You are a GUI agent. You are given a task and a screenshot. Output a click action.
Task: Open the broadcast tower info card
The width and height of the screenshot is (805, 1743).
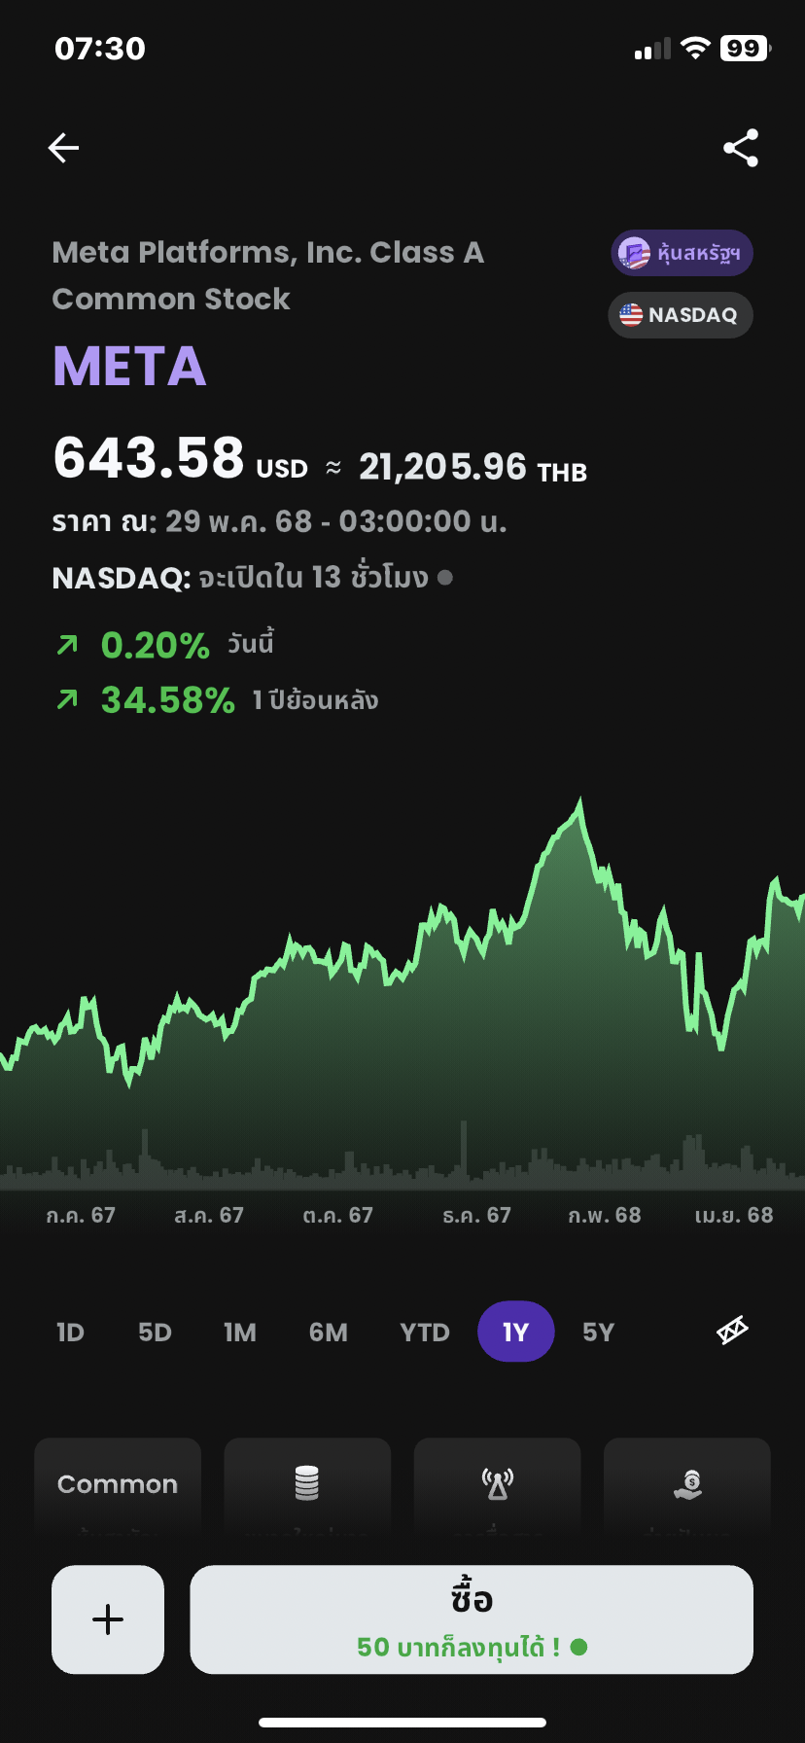point(498,1485)
